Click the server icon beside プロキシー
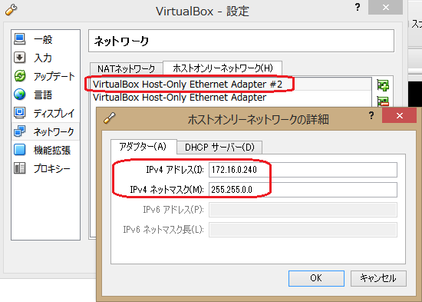 [20, 168]
